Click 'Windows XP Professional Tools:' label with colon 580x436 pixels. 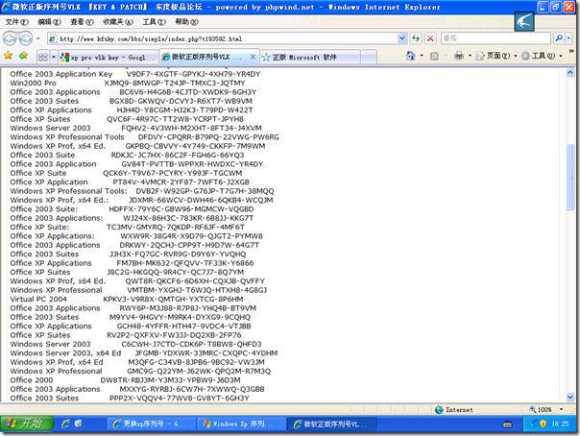click(x=68, y=191)
